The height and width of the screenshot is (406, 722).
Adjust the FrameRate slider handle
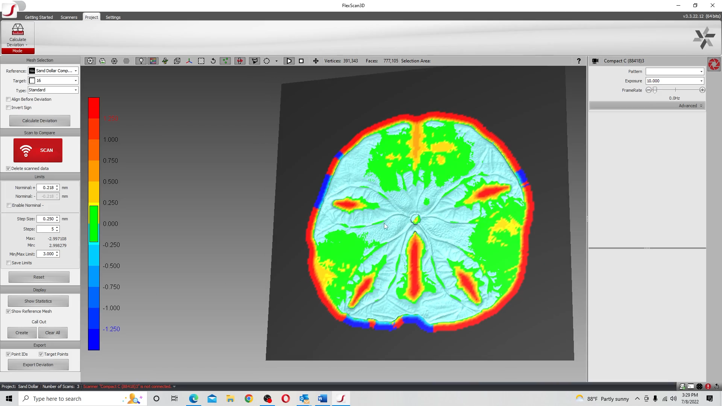point(655,90)
